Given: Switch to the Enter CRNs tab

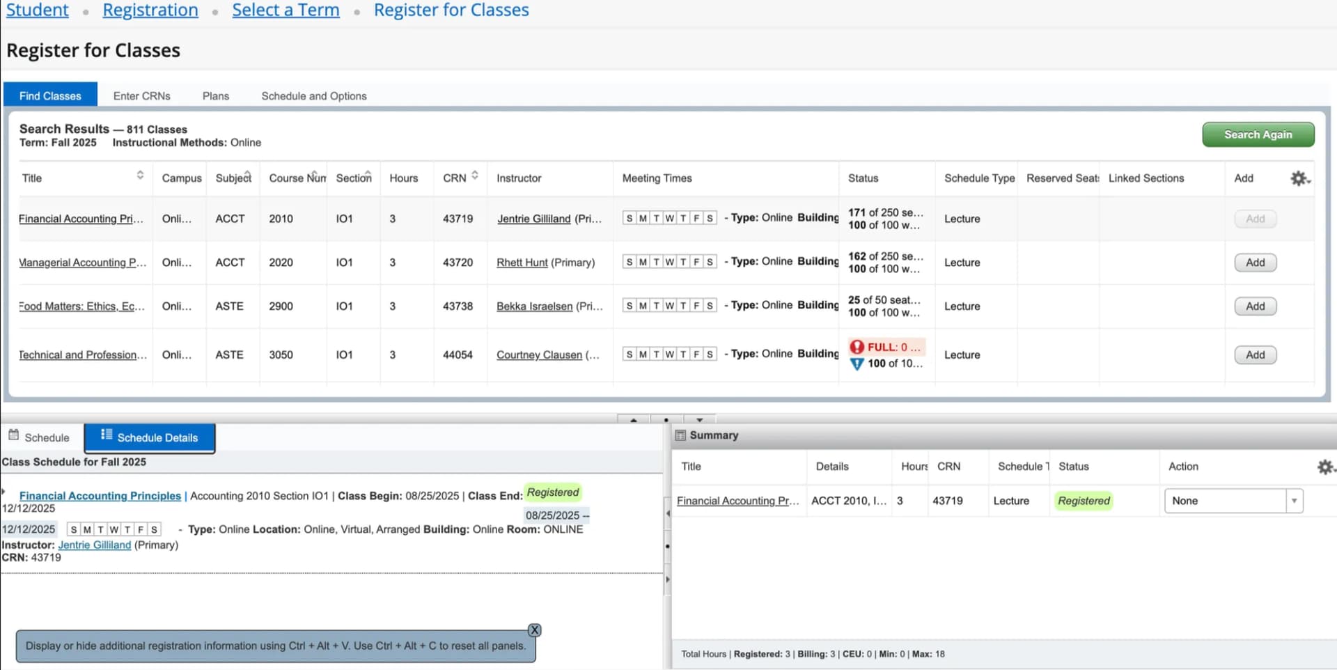Looking at the screenshot, I should [x=141, y=96].
